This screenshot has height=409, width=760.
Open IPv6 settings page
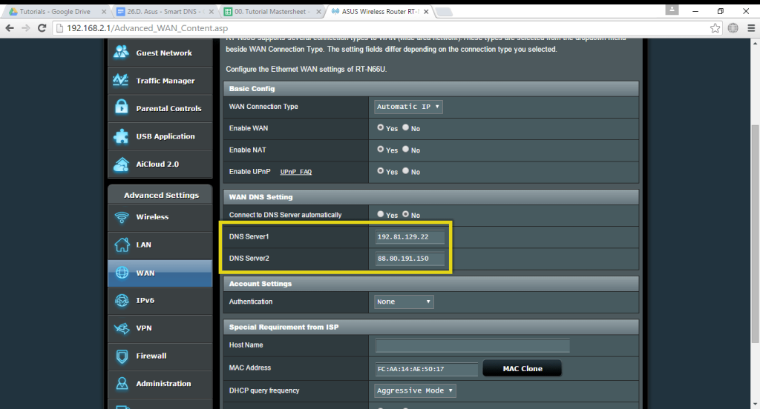pyautogui.click(x=160, y=301)
